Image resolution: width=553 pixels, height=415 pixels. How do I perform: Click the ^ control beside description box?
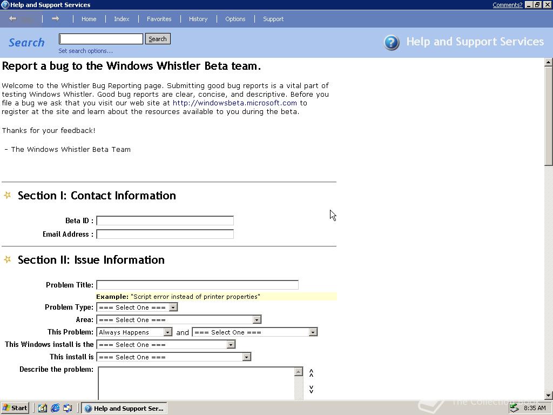click(311, 373)
